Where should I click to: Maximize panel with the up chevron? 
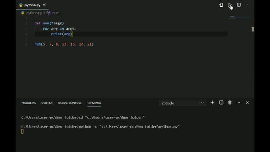click(239, 103)
